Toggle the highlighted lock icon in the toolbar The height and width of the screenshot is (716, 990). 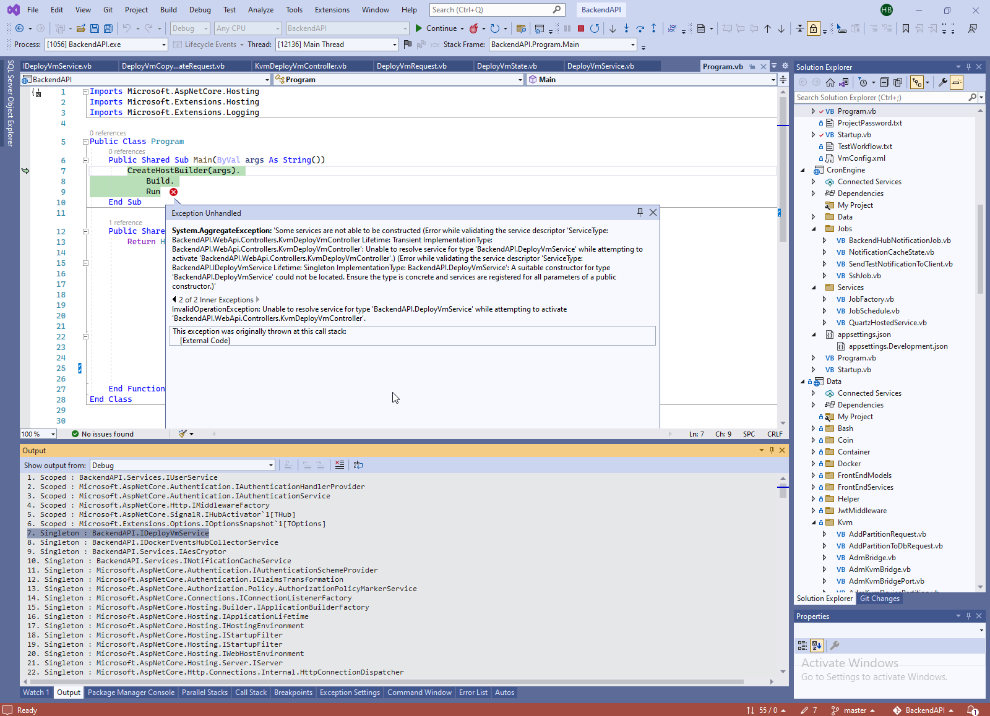click(814, 28)
